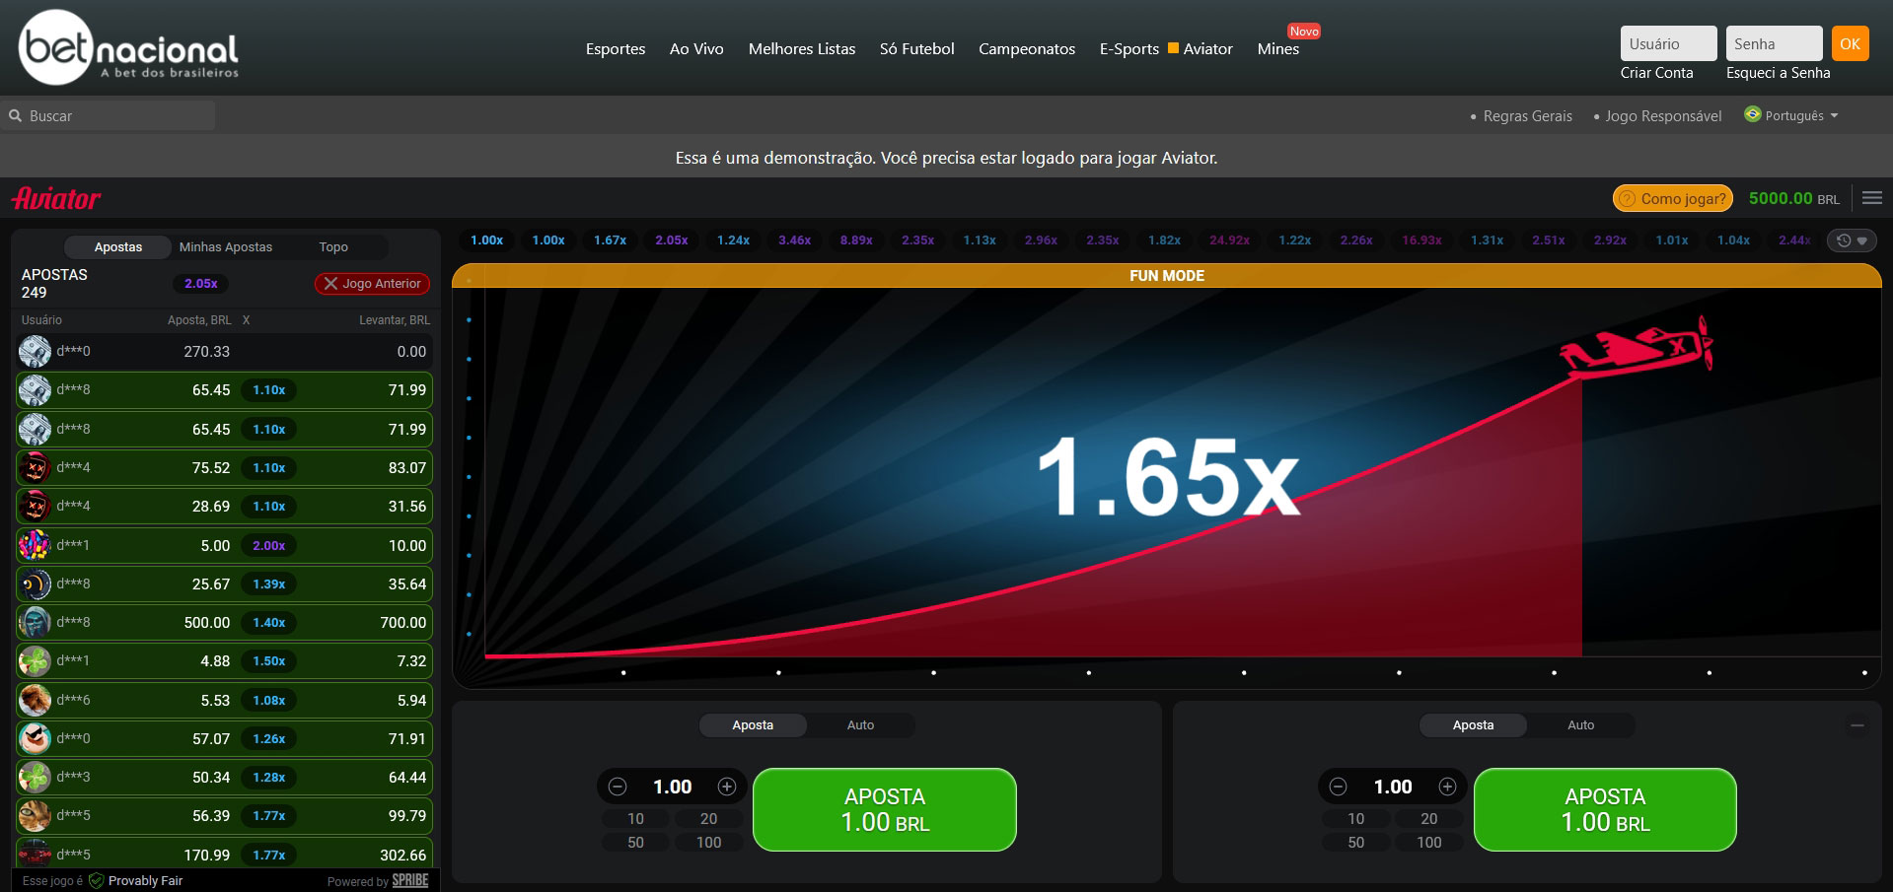
Task: Click the Usuário input field
Action: pyautogui.click(x=1668, y=43)
